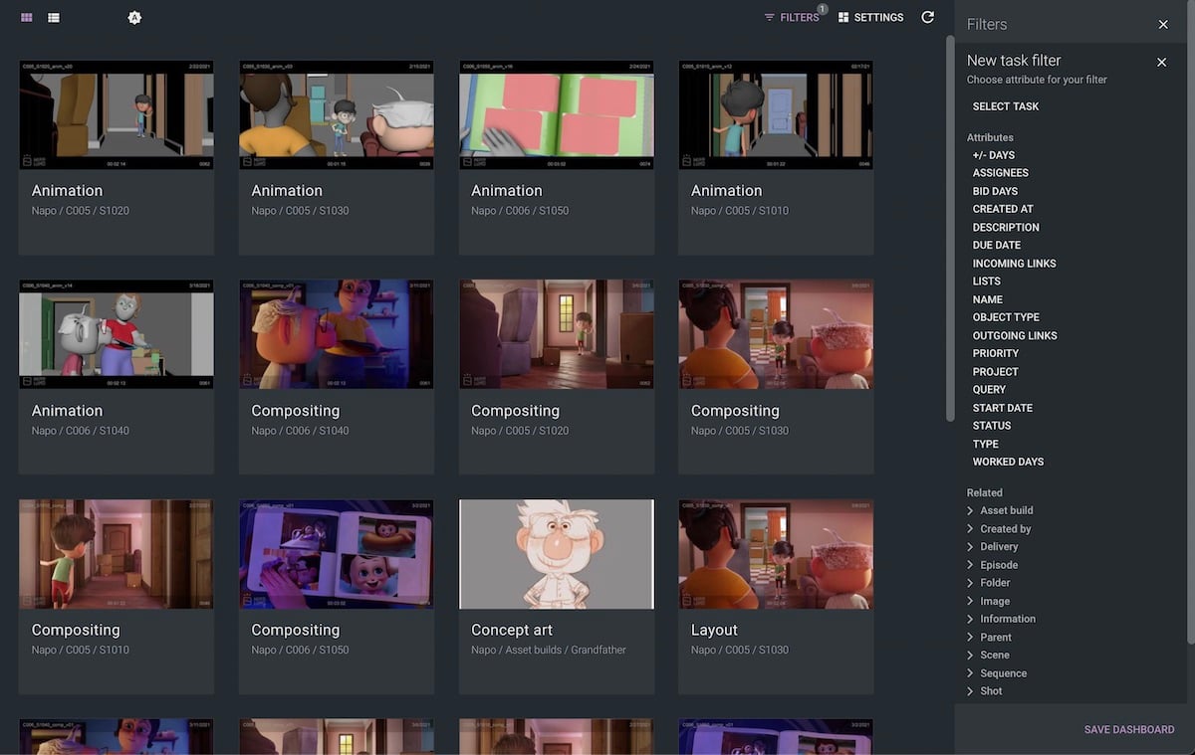Open the Layout S1030 task card
1195x755 pixels.
(x=776, y=597)
